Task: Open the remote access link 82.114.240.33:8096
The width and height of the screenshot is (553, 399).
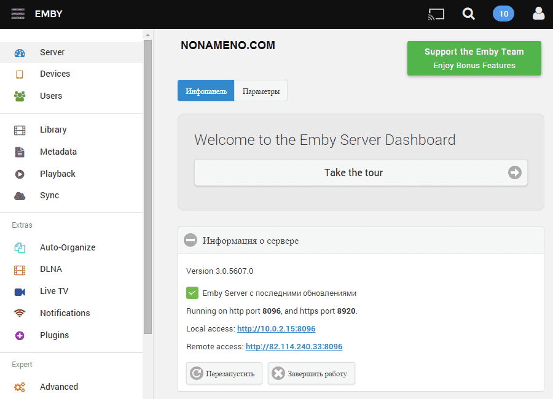Action: 294,347
